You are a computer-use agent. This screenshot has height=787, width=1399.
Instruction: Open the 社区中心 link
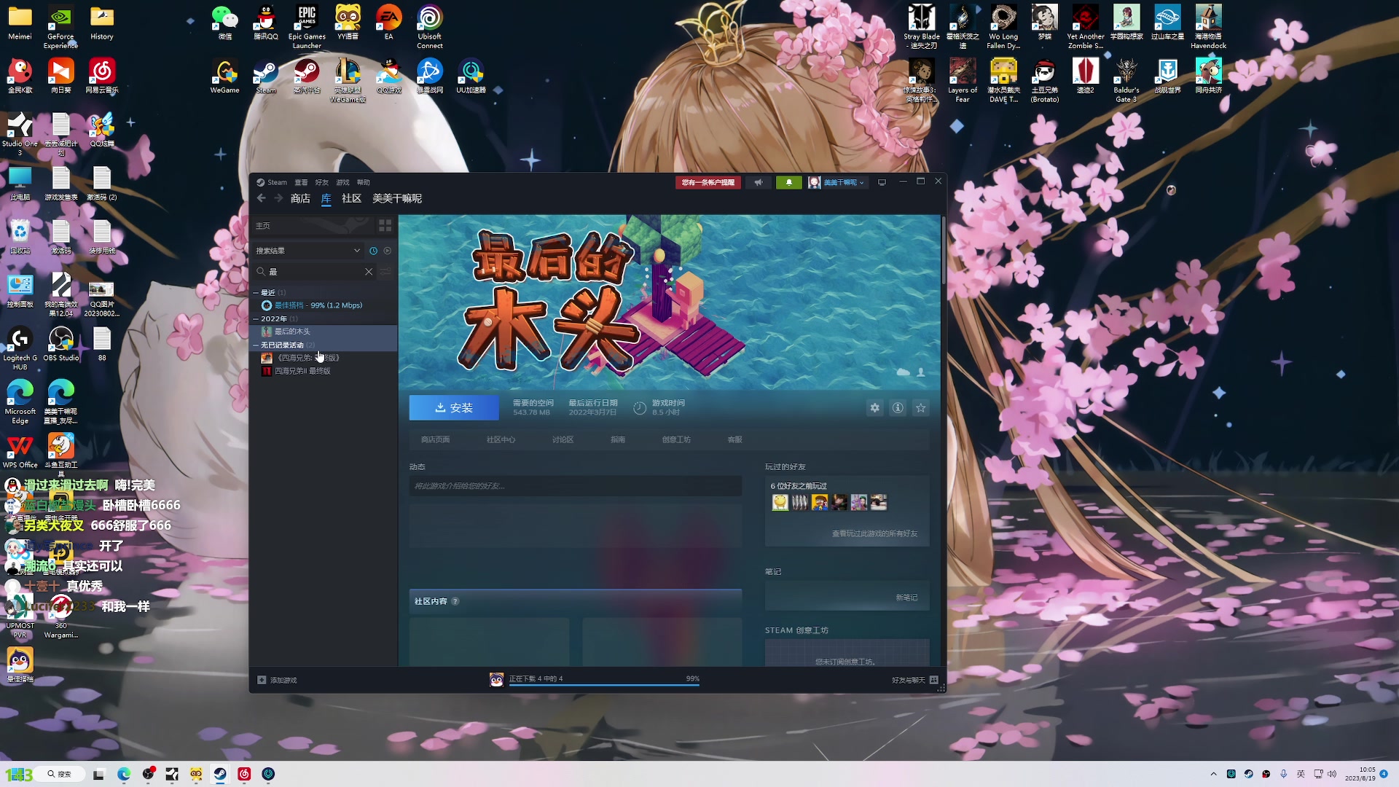click(x=501, y=439)
